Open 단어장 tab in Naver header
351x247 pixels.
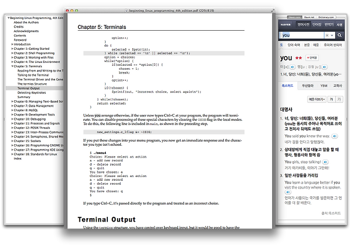point(317,25)
